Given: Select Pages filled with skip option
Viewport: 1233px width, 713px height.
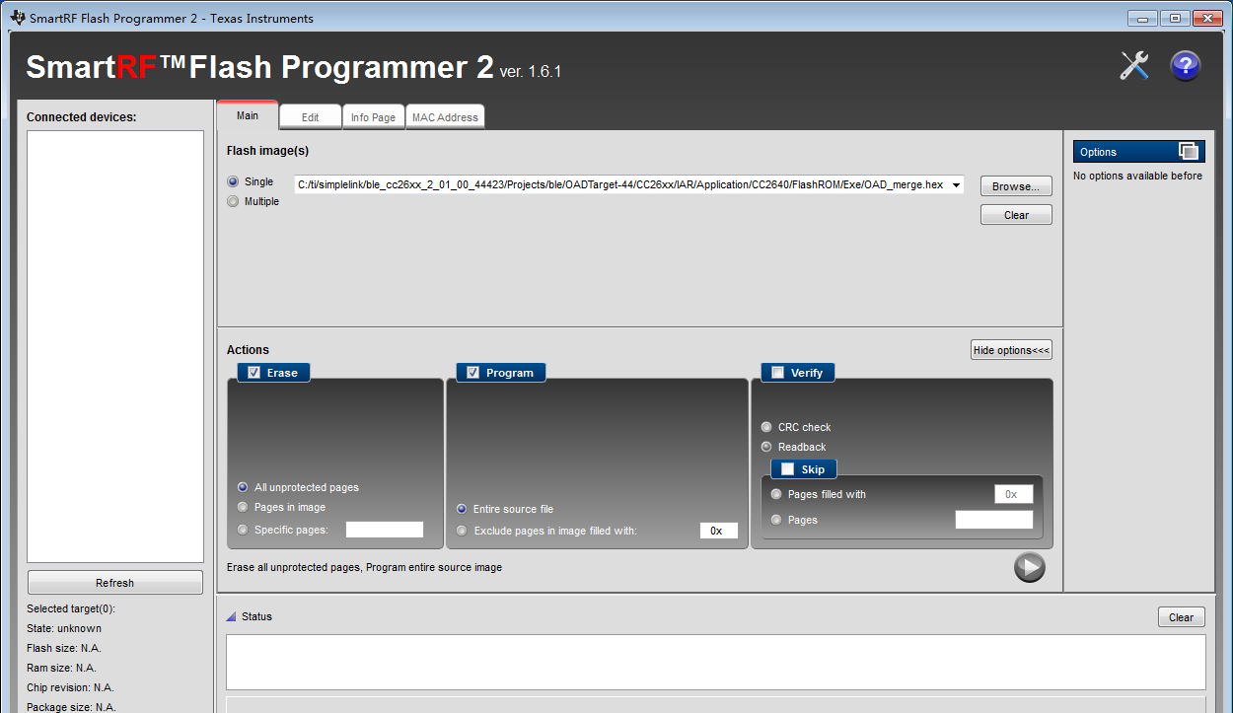Looking at the screenshot, I should pos(776,494).
